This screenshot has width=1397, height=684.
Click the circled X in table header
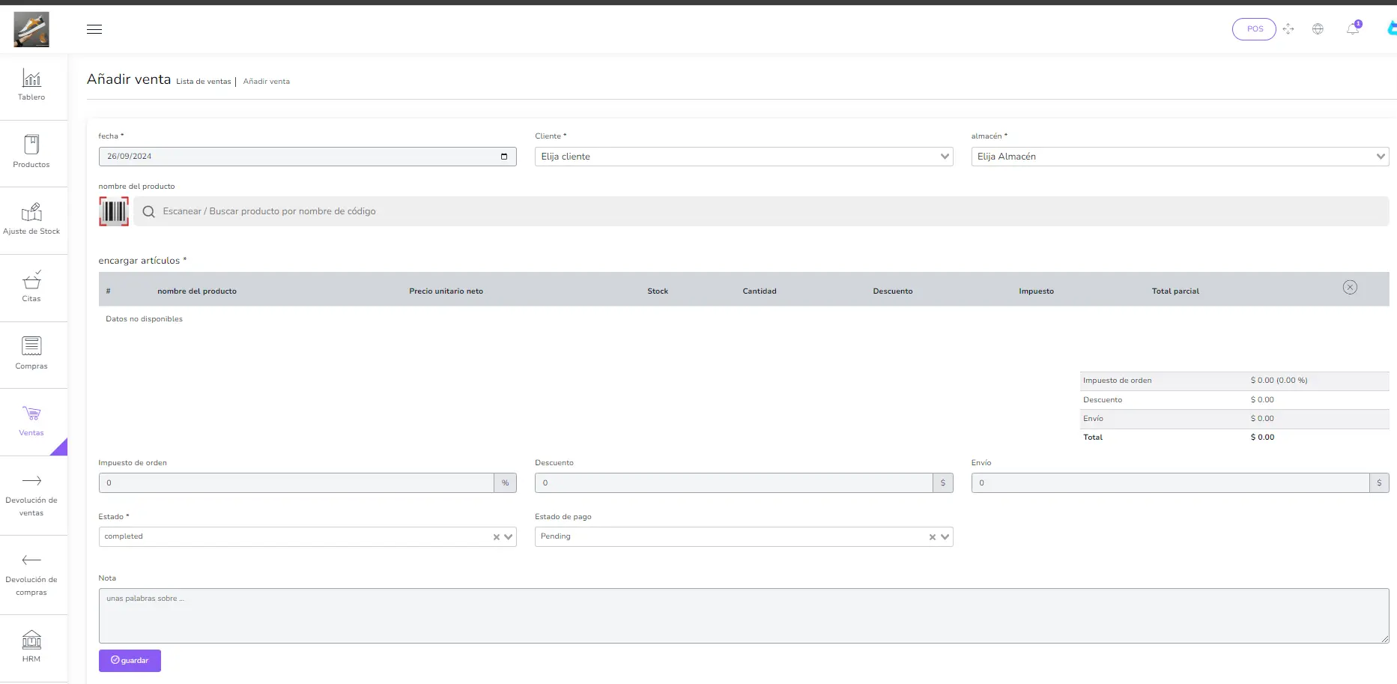1350,288
